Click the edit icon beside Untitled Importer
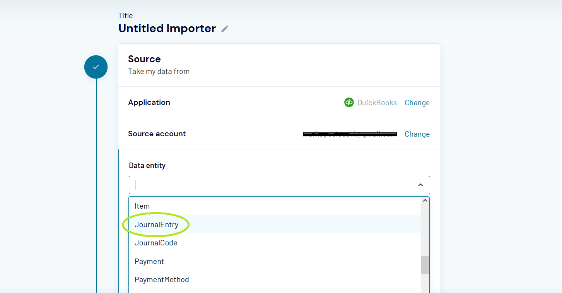This screenshot has width=562, height=293. coord(225,28)
